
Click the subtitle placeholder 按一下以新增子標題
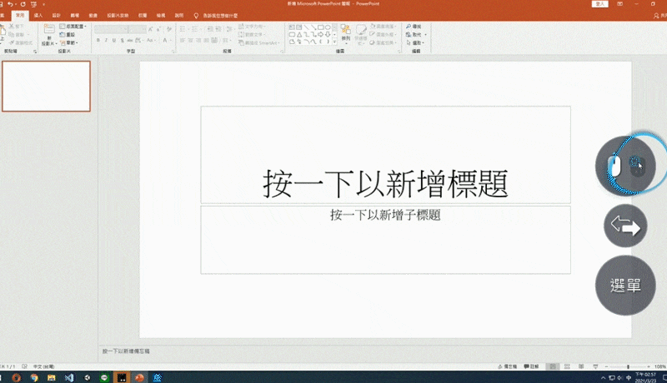click(x=385, y=215)
